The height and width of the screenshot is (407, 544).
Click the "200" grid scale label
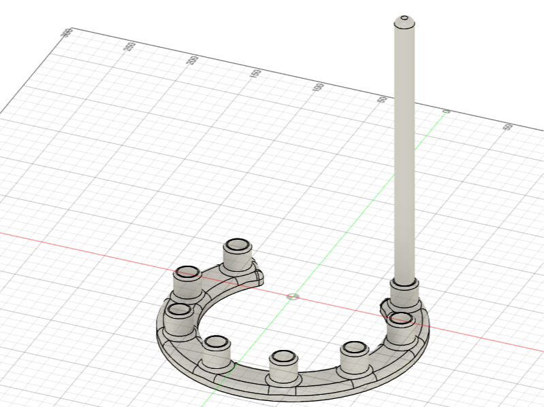pos(192,60)
